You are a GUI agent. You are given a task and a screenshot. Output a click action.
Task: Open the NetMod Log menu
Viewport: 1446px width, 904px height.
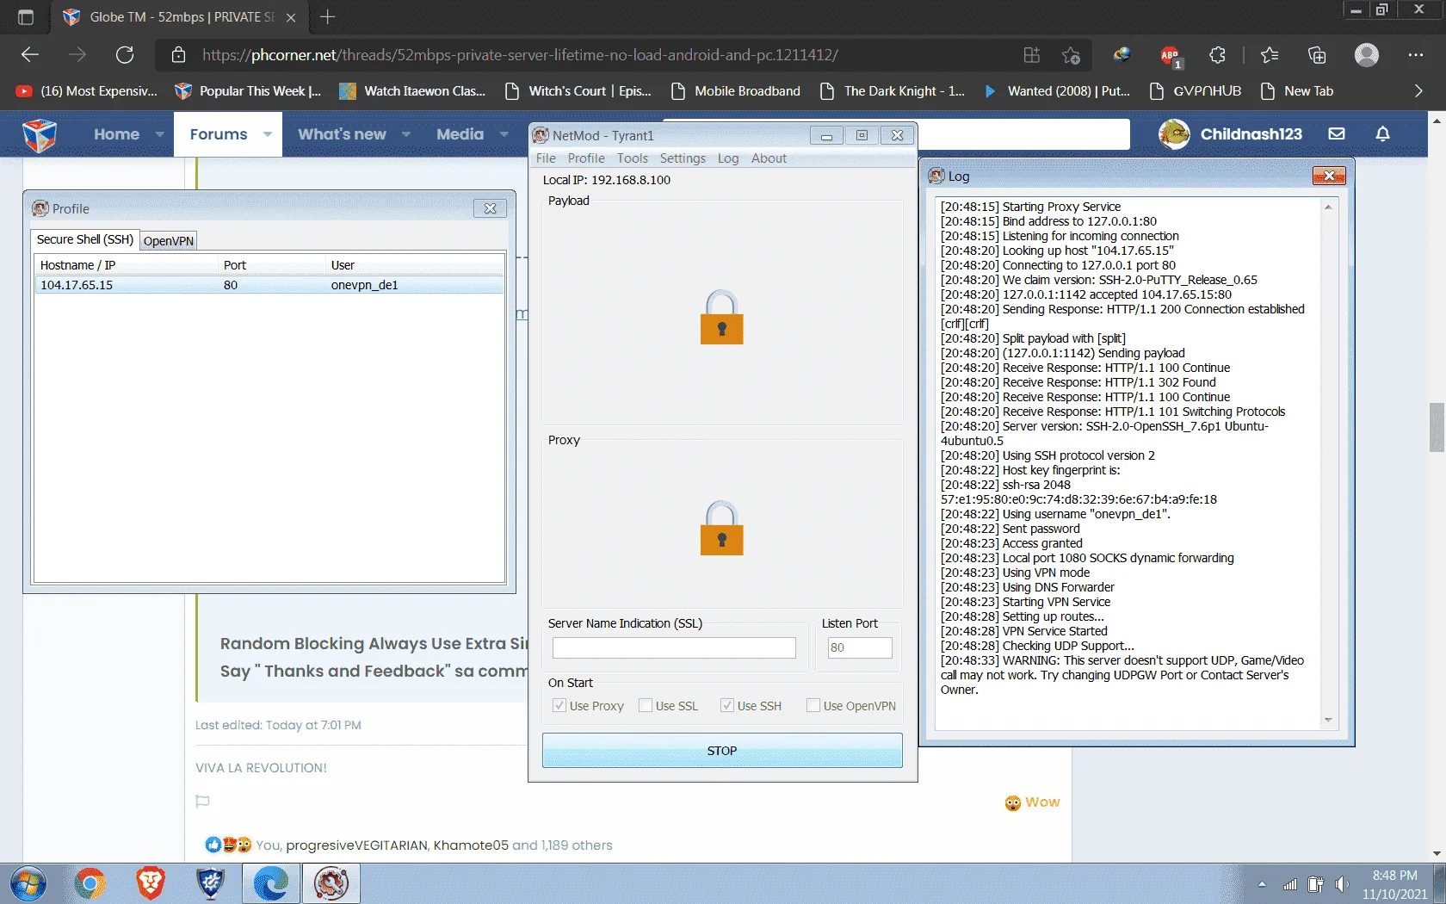point(728,158)
